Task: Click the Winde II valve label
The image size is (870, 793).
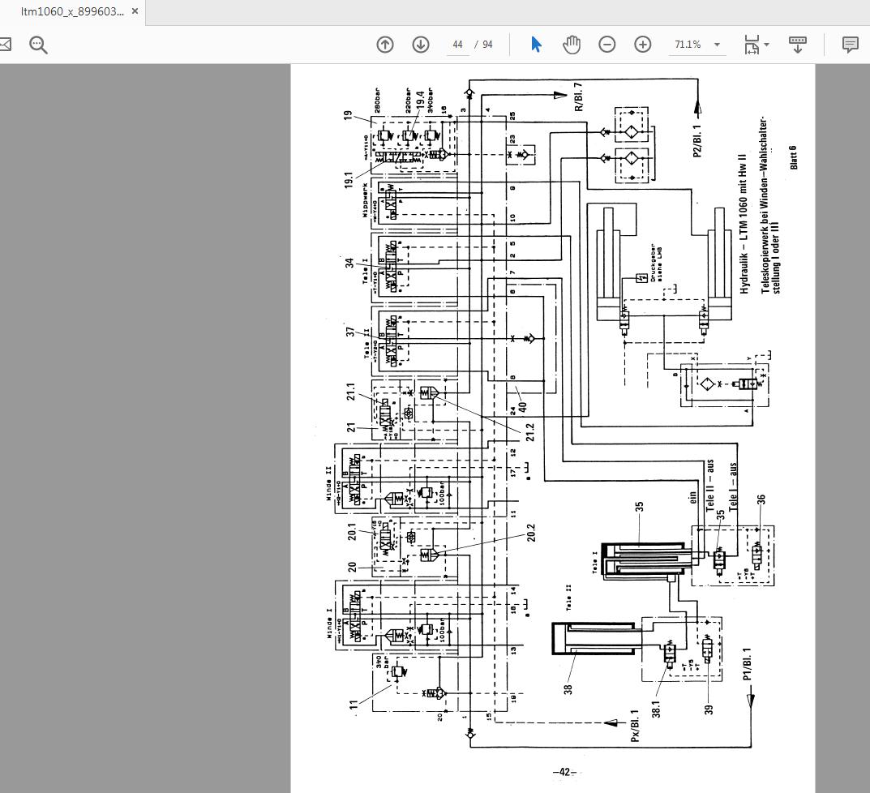Action: [x=328, y=482]
